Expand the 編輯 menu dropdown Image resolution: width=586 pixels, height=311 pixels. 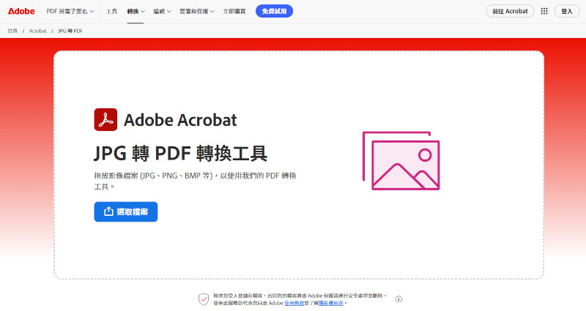pyautogui.click(x=162, y=12)
